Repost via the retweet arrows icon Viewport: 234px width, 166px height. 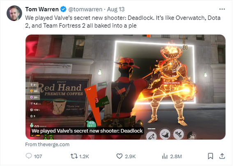tap(74, 156)
